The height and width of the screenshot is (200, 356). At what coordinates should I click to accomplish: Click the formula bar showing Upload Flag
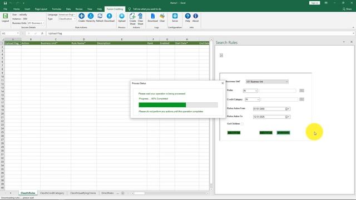pyautogui.click(x=200, y=33)
